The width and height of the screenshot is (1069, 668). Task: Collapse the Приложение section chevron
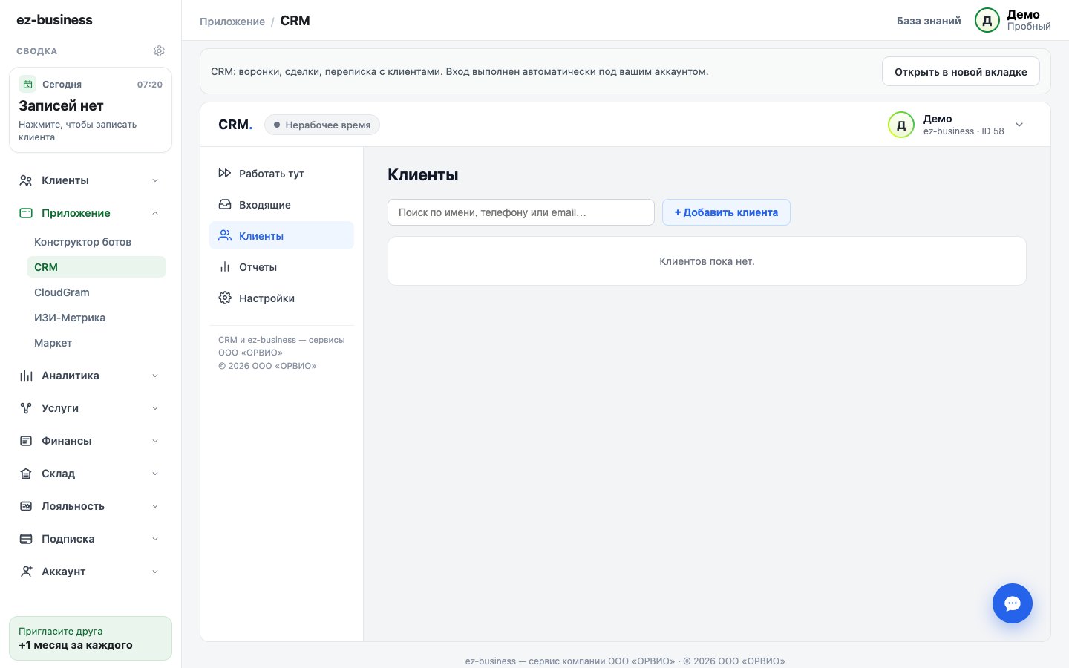click(x=155, y=213)
